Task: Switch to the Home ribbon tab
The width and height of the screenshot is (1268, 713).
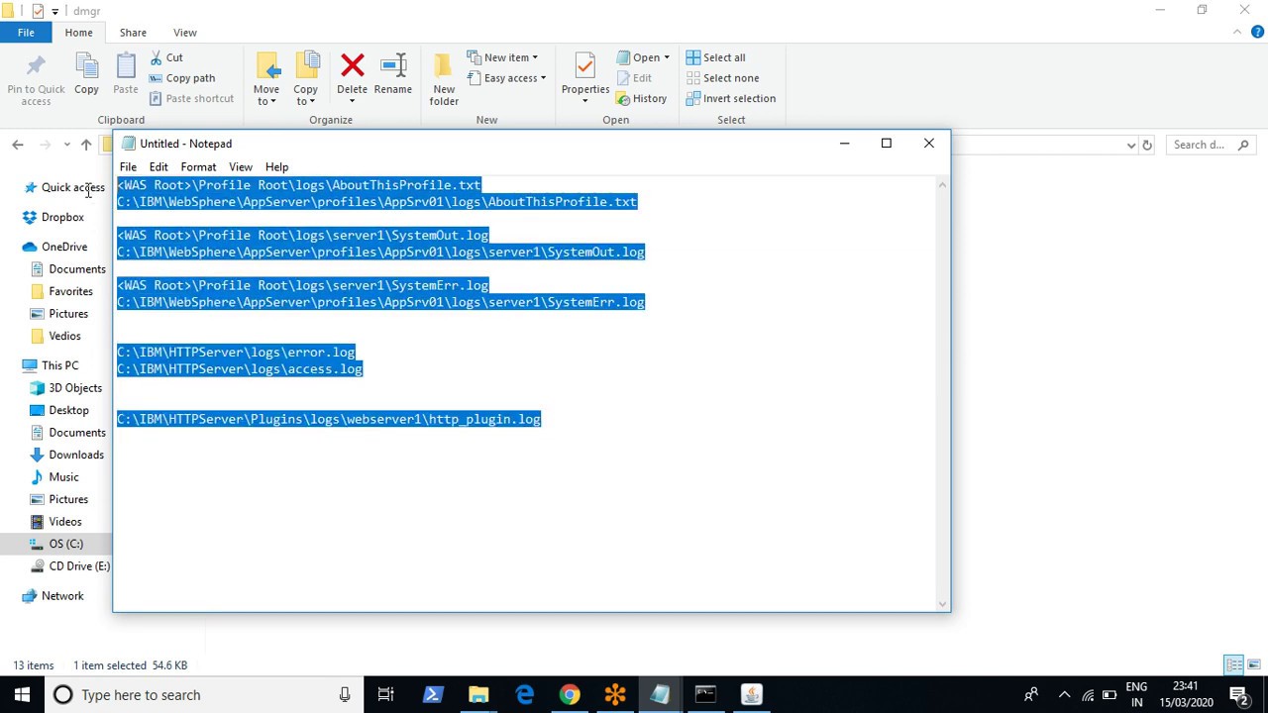Action: click(x=78, y=33)
